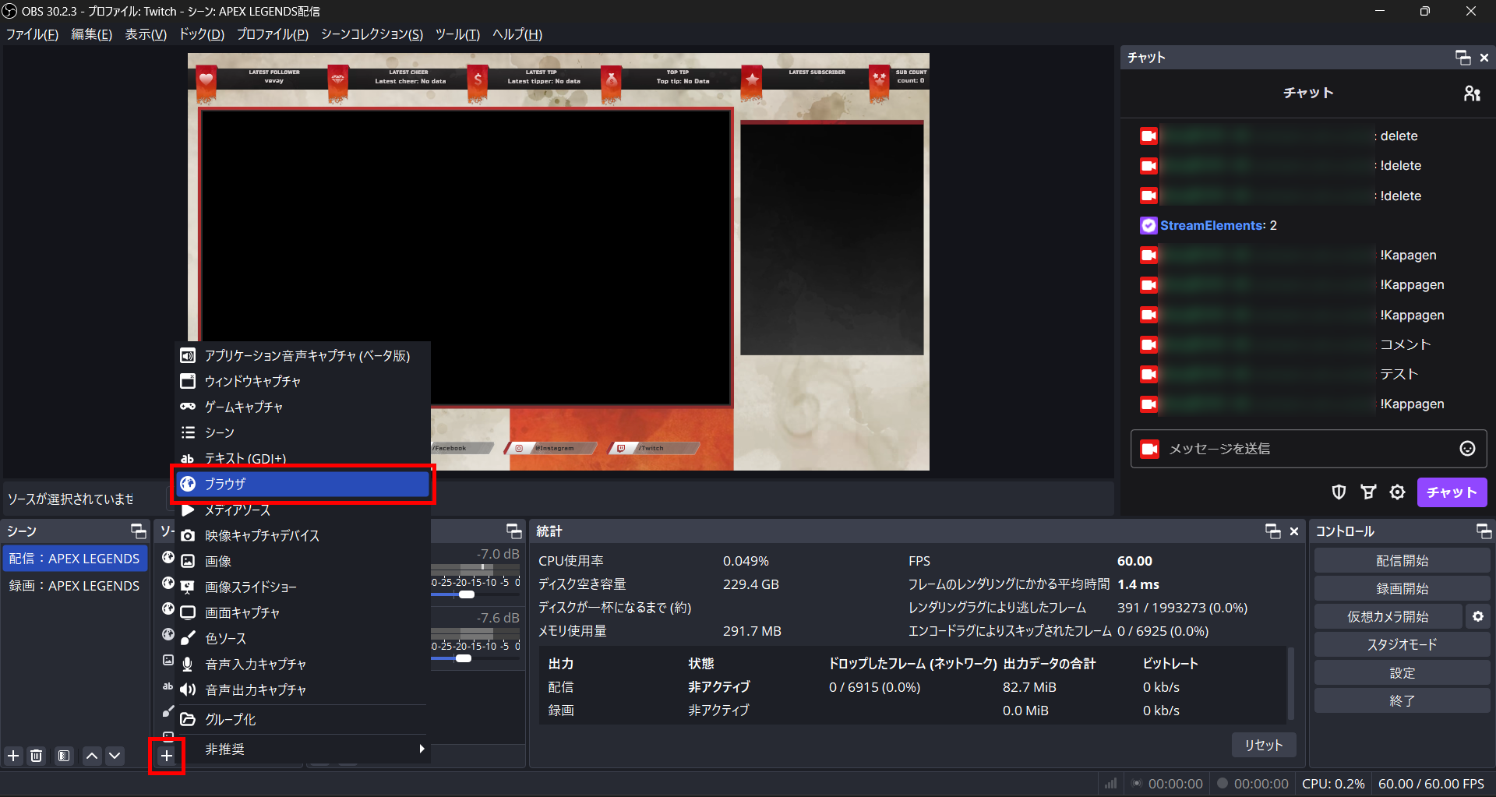
Task: Undock the コントロール panel
Action: 1484,531
